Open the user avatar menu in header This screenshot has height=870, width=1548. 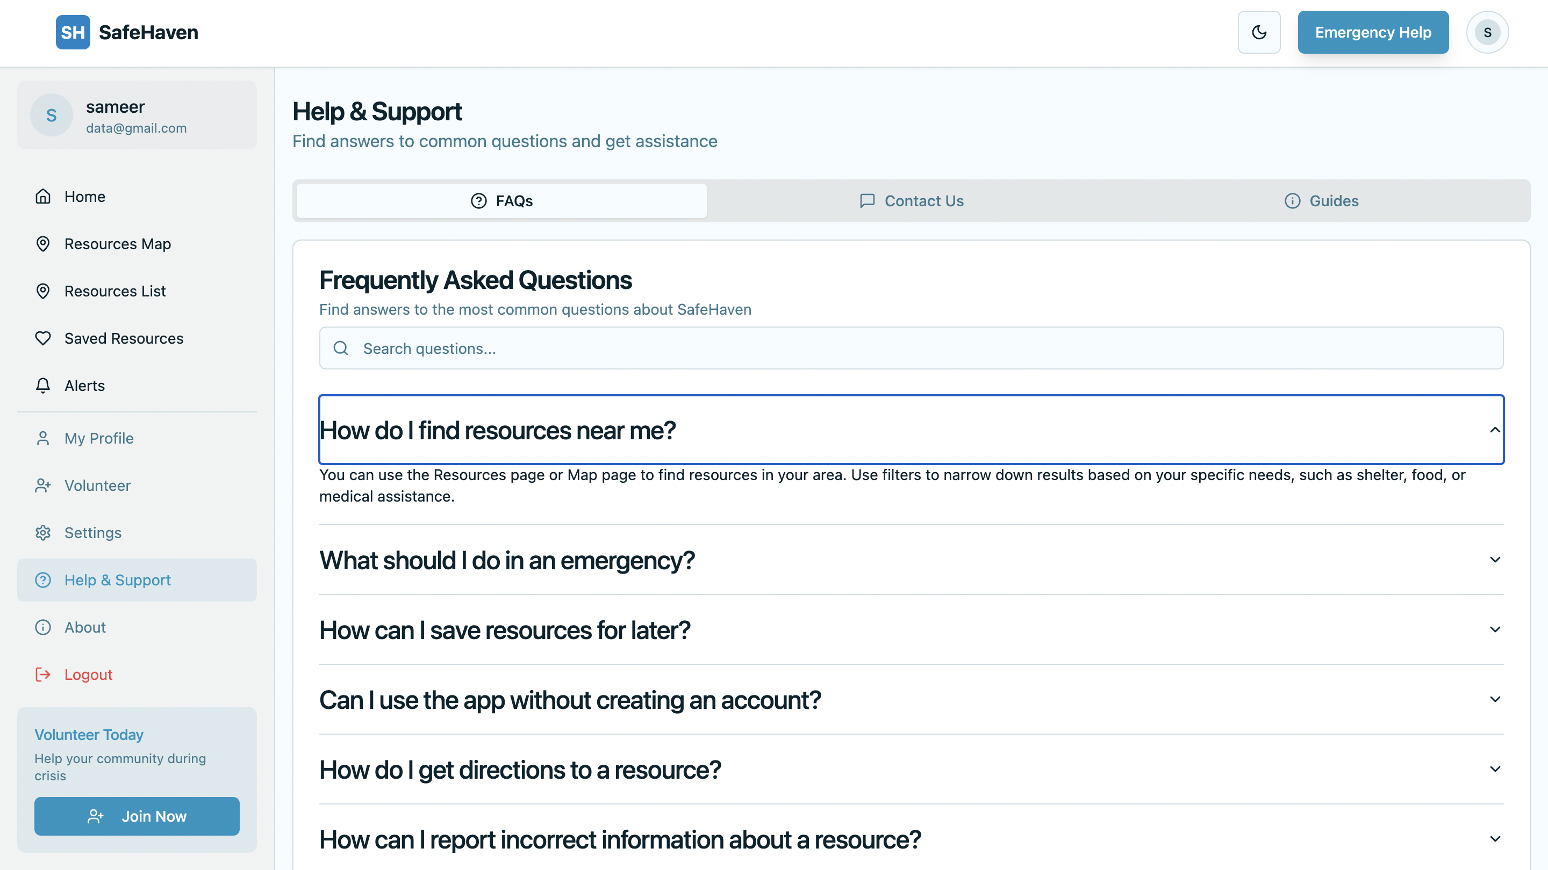[x=1487, y=32]
